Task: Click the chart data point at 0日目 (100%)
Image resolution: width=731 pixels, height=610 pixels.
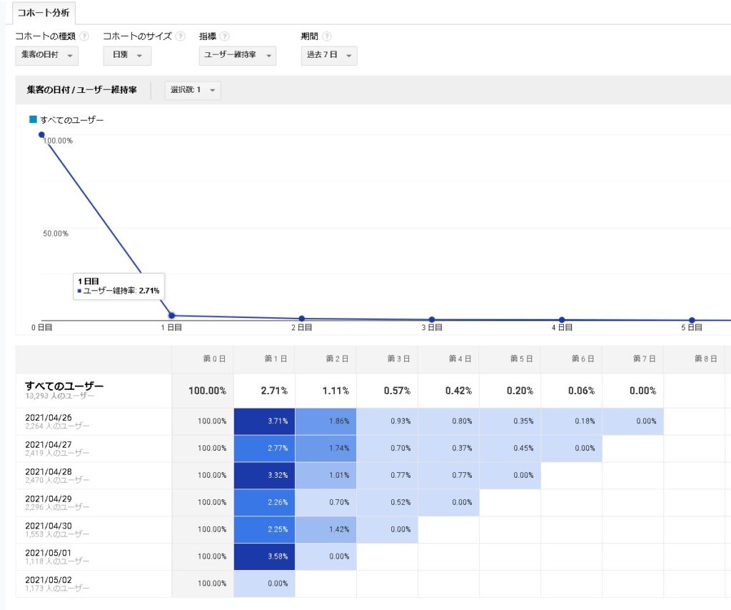Action: pos(41,134)
